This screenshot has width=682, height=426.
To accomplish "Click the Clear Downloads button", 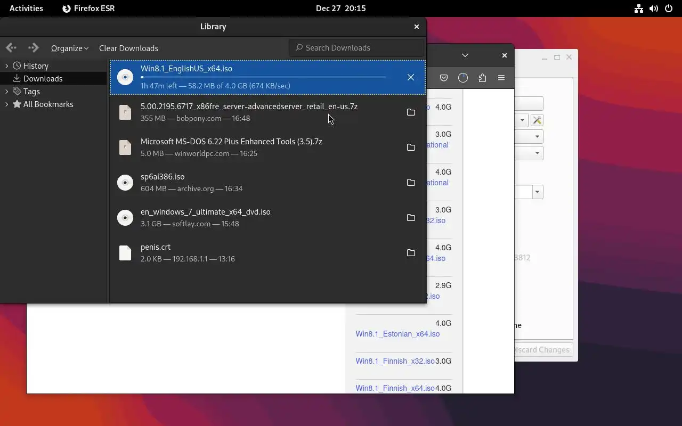I will click(x=128, y=48).
